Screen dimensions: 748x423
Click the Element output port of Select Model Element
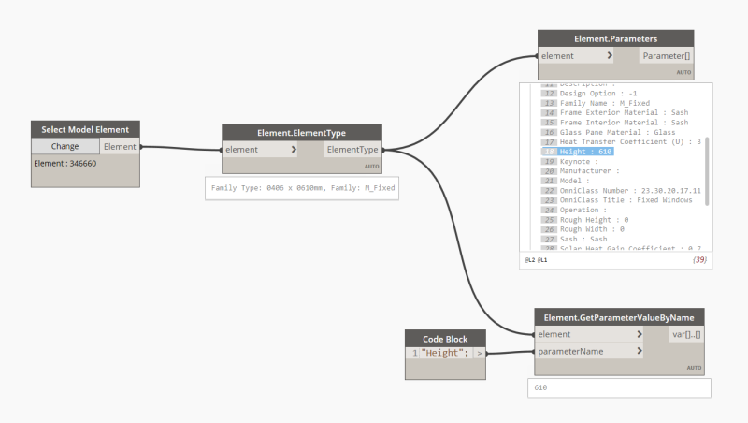tap(120, 147)
